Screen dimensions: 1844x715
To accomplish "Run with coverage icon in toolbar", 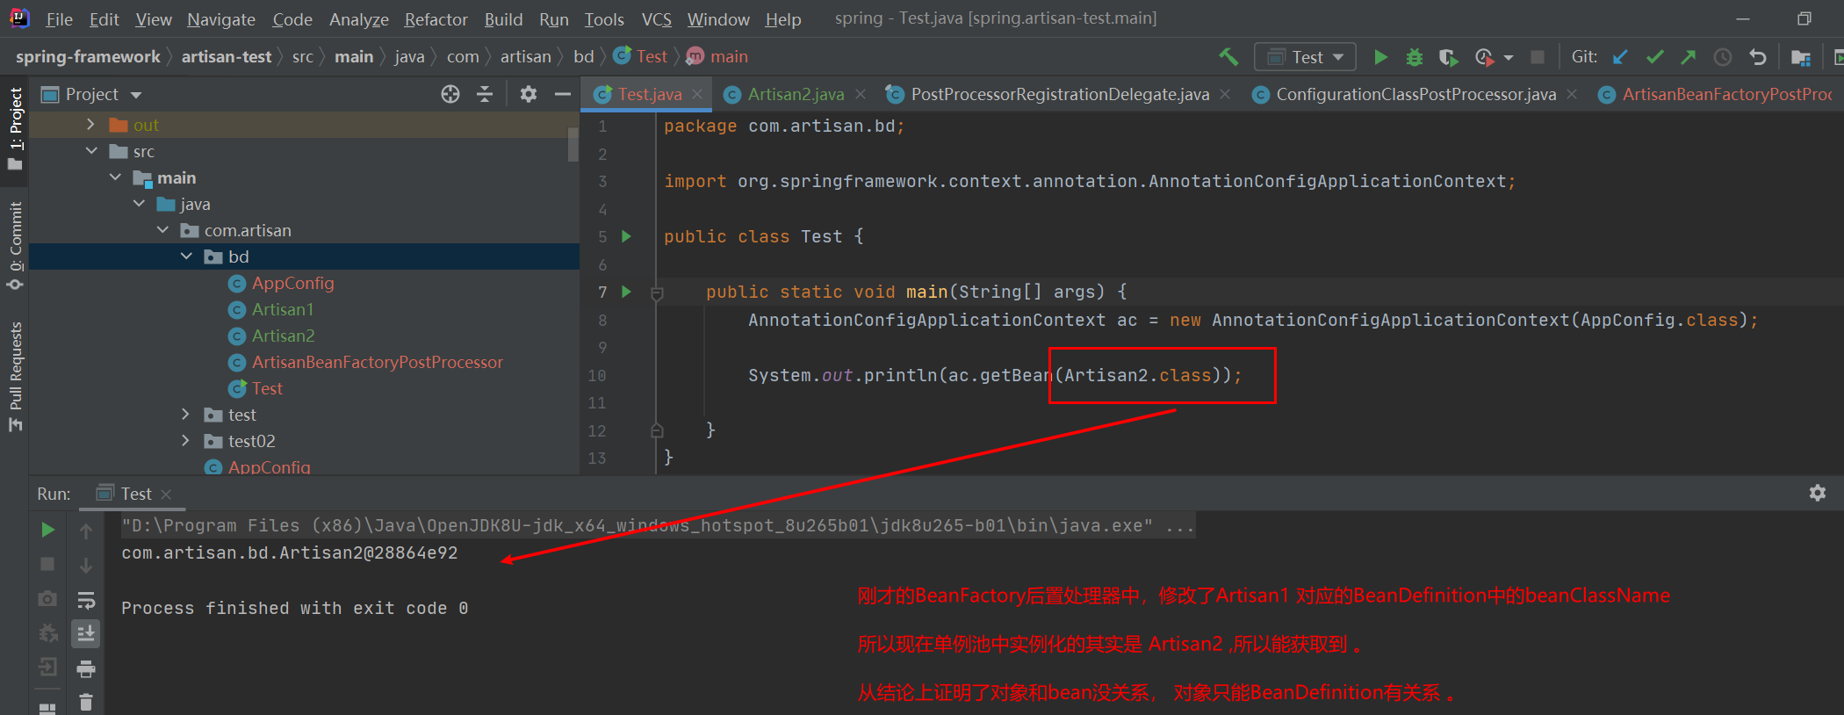I will pyautogui.click(x=1448, y=57).
